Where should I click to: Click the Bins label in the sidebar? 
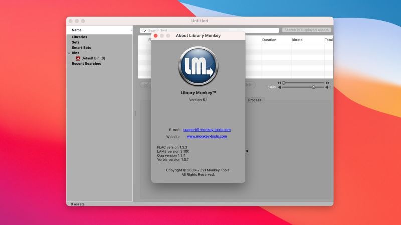76,53
